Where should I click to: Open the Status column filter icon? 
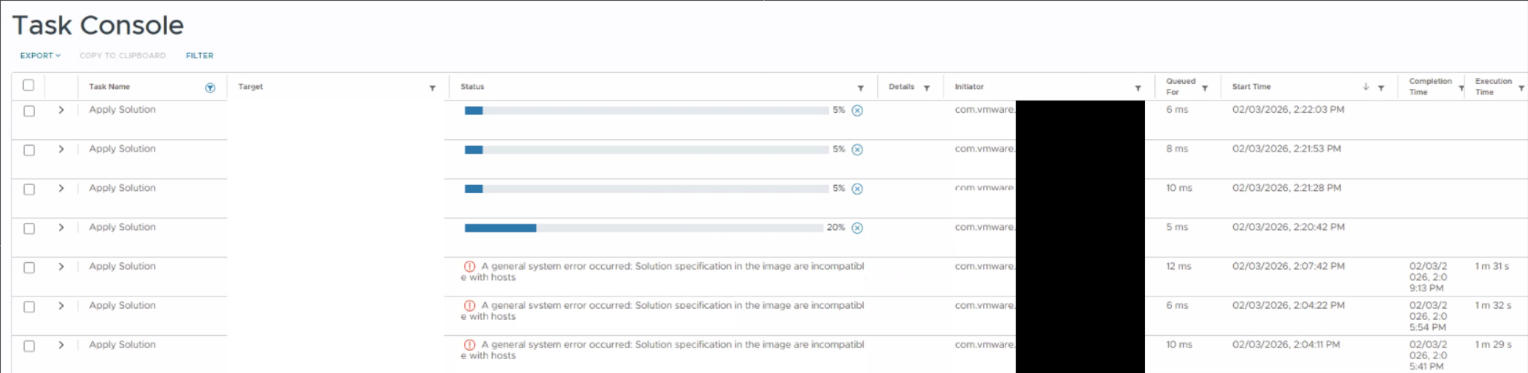point(861,88)
